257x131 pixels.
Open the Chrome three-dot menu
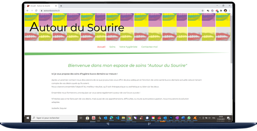(x=230, y=10)
